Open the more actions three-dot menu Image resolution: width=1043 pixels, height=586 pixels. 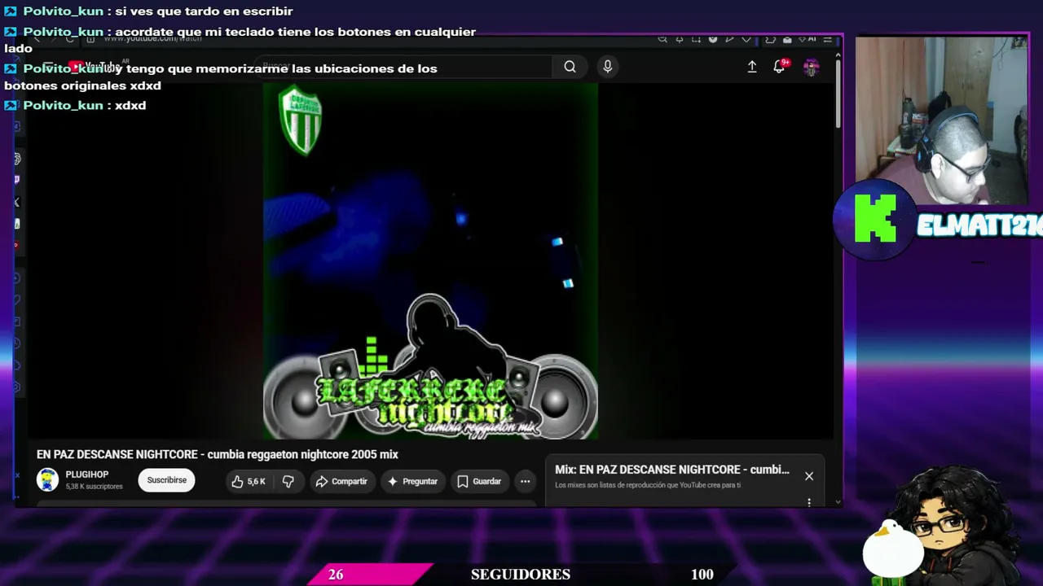pos(525,481)
